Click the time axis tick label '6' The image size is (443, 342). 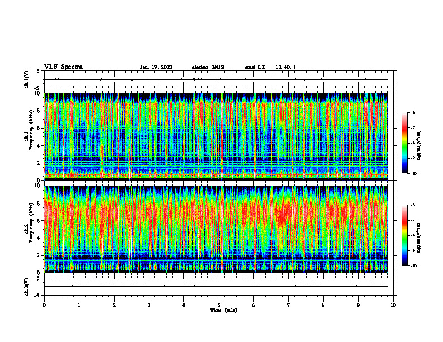point(254,305)
